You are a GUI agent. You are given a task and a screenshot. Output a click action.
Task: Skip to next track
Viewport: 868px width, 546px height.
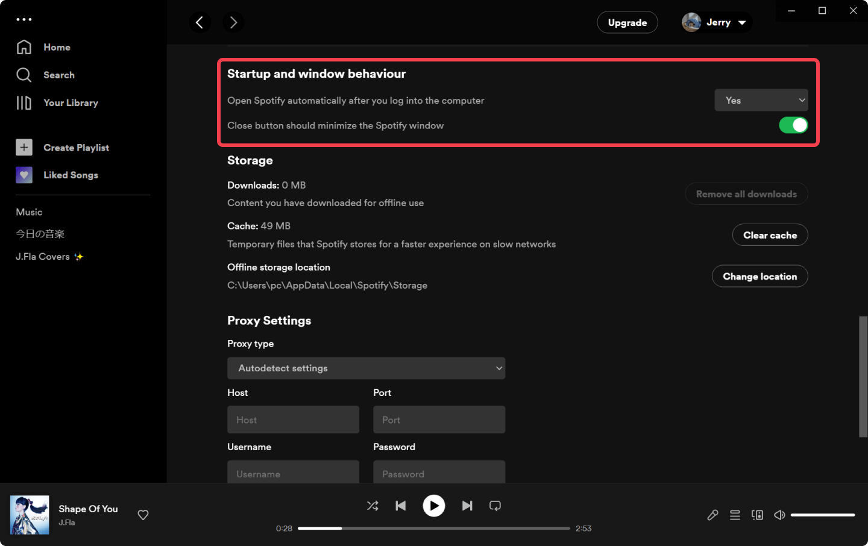(467, 506)
